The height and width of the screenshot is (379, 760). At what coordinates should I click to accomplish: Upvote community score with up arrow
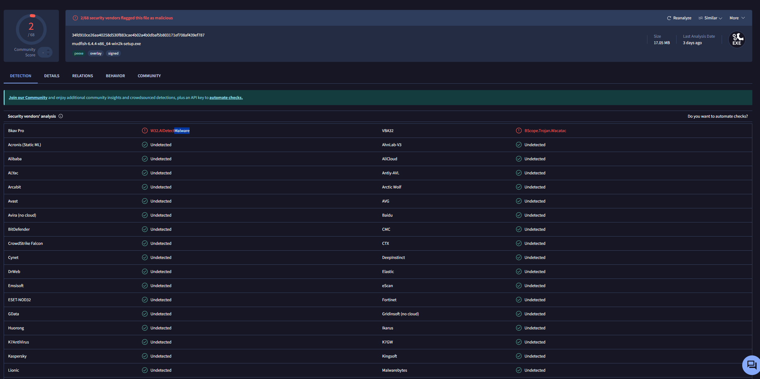(48, 50)
